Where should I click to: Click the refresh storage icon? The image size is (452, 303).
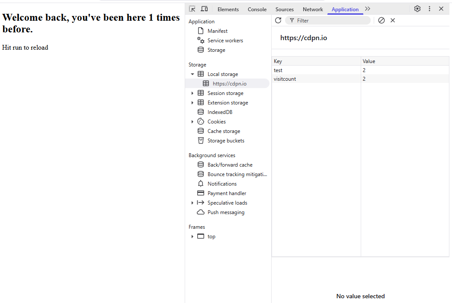click(x=278, y=20)
